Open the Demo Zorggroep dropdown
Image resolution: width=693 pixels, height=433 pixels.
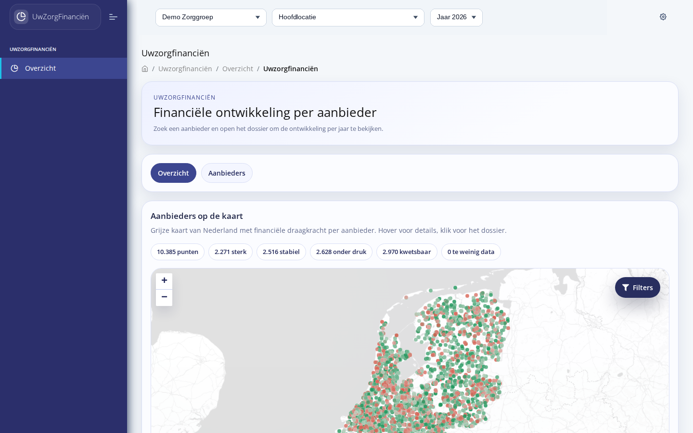click(x=211, y=17)
